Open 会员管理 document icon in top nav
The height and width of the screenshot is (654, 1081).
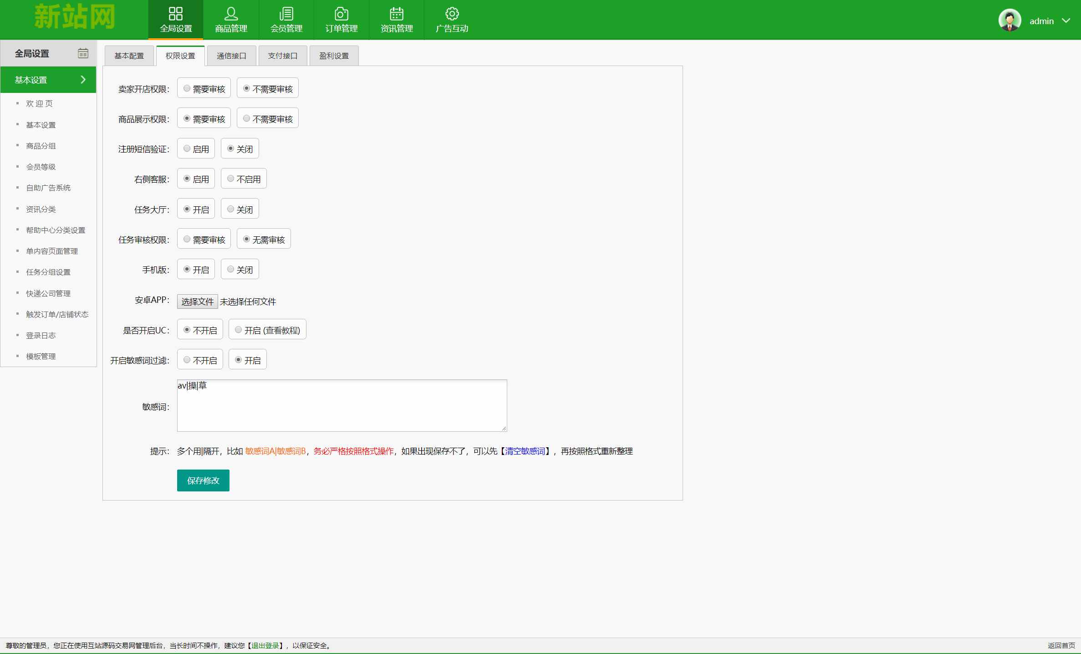click(286, 14)
